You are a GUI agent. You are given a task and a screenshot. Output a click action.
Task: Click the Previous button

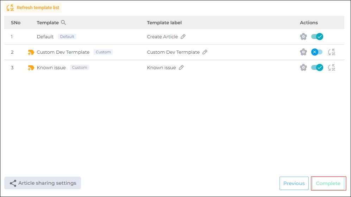click(294, 183)
